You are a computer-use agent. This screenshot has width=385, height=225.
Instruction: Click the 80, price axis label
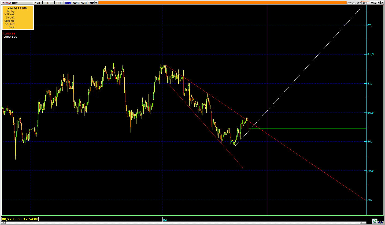(369, 142)
